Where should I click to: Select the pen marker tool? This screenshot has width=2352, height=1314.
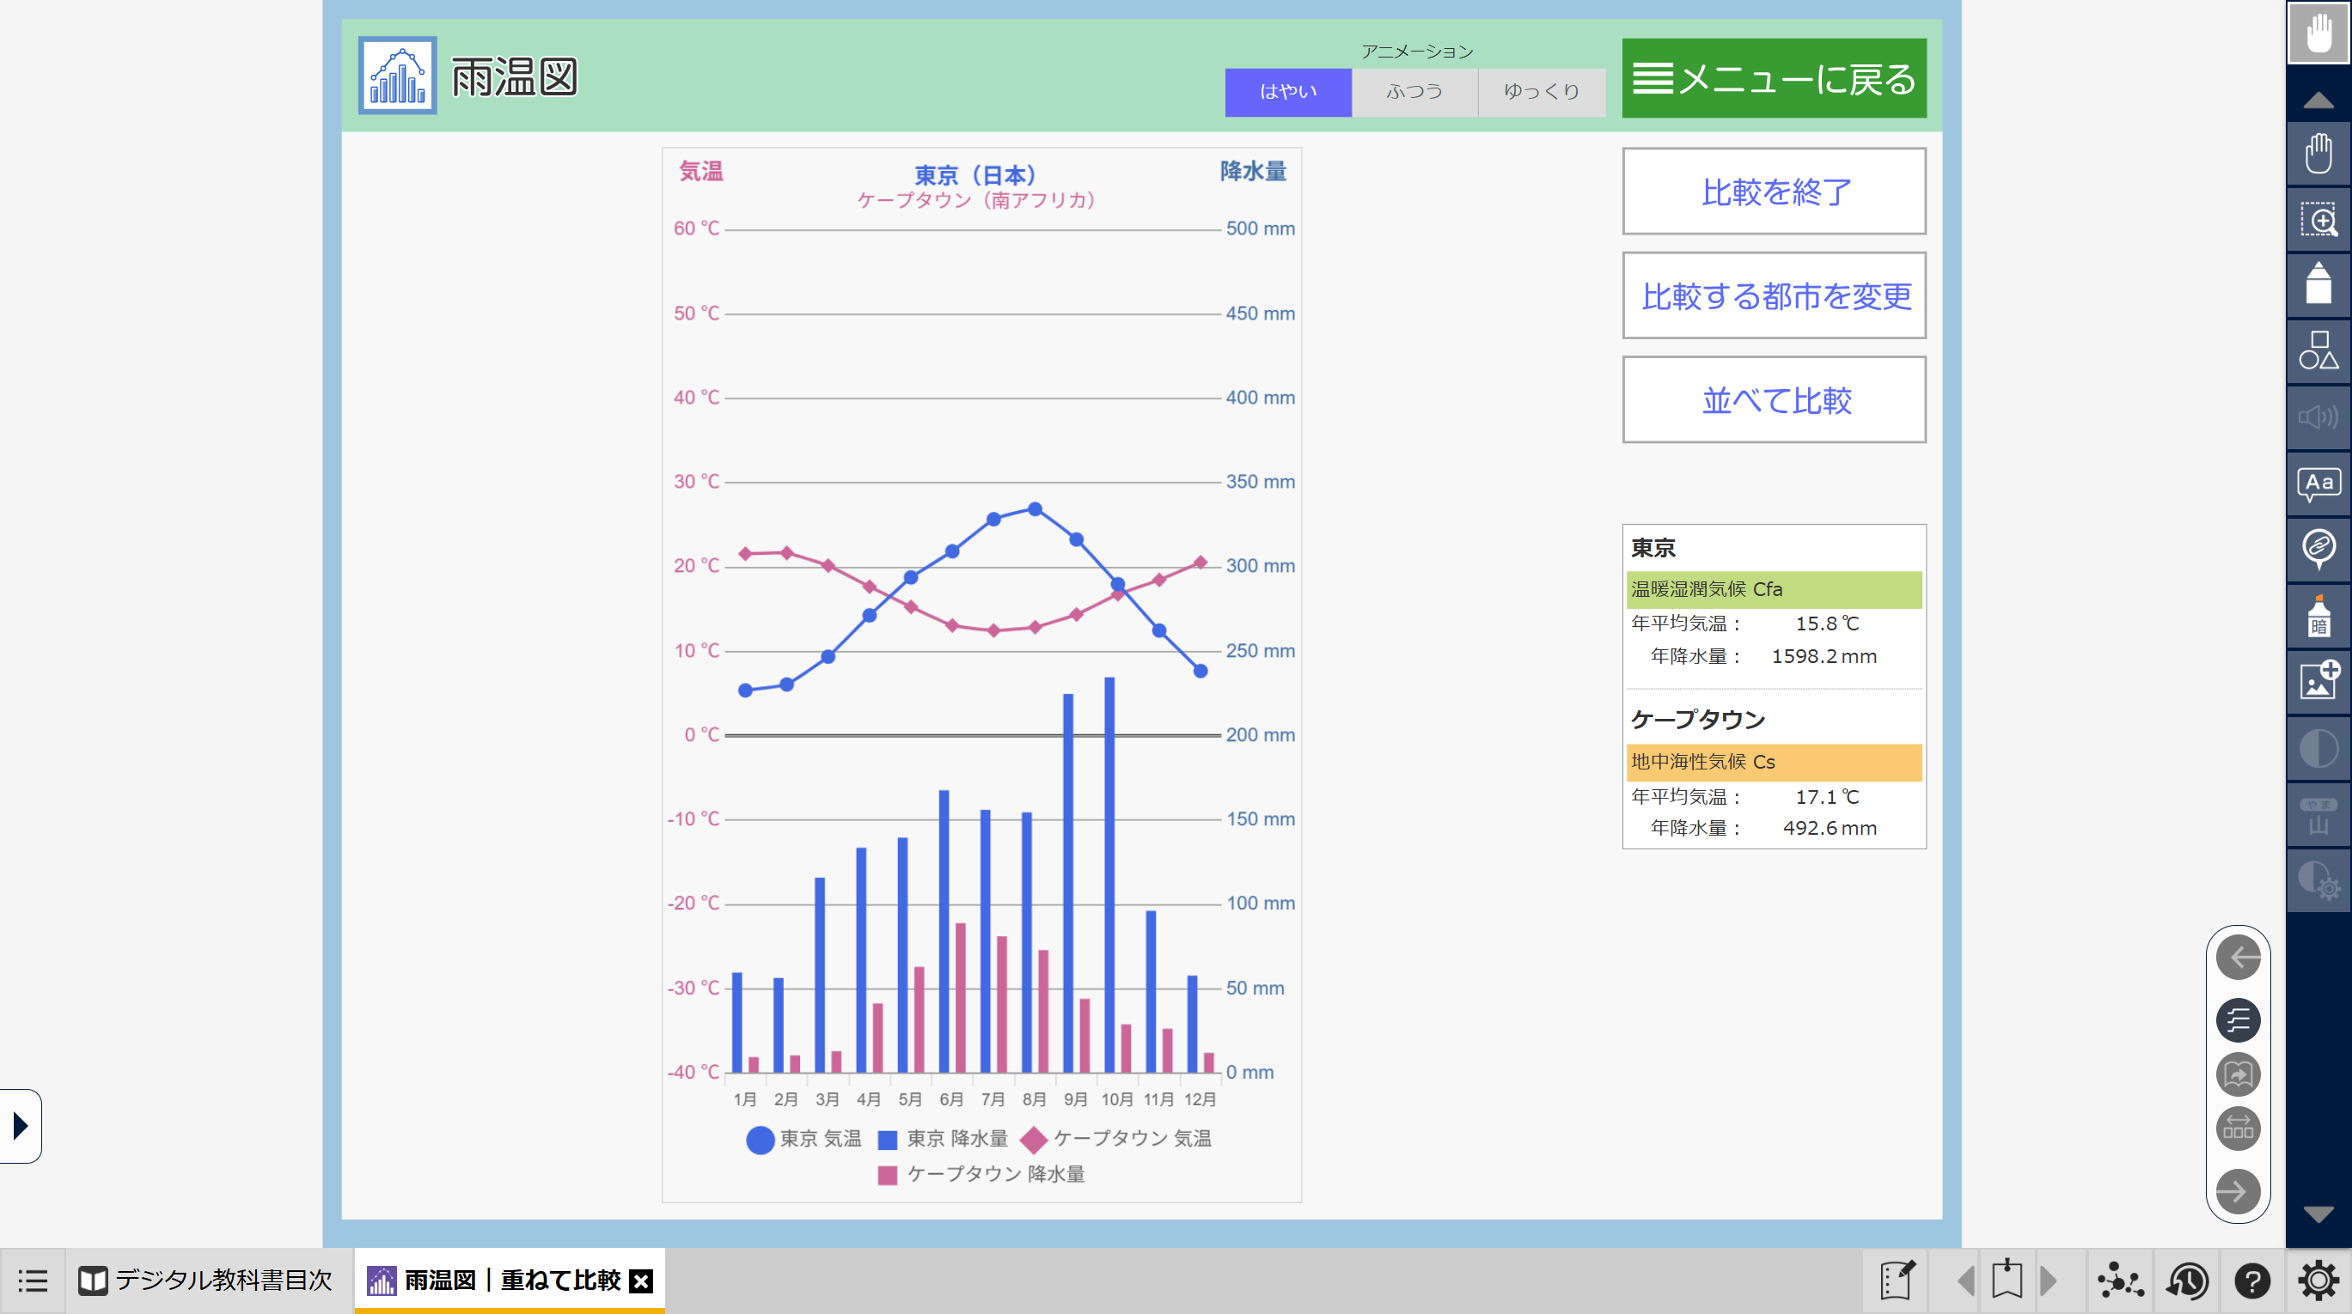[2318, 285]
